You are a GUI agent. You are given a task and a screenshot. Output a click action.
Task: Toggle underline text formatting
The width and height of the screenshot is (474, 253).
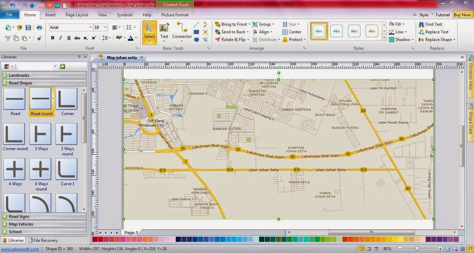pyautogui.click(x=69, y=38)
